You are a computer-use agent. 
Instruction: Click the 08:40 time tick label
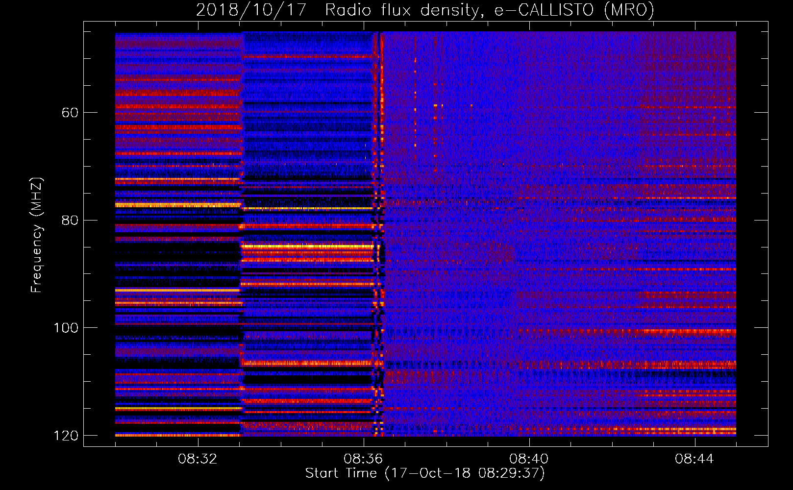[529, 459]
